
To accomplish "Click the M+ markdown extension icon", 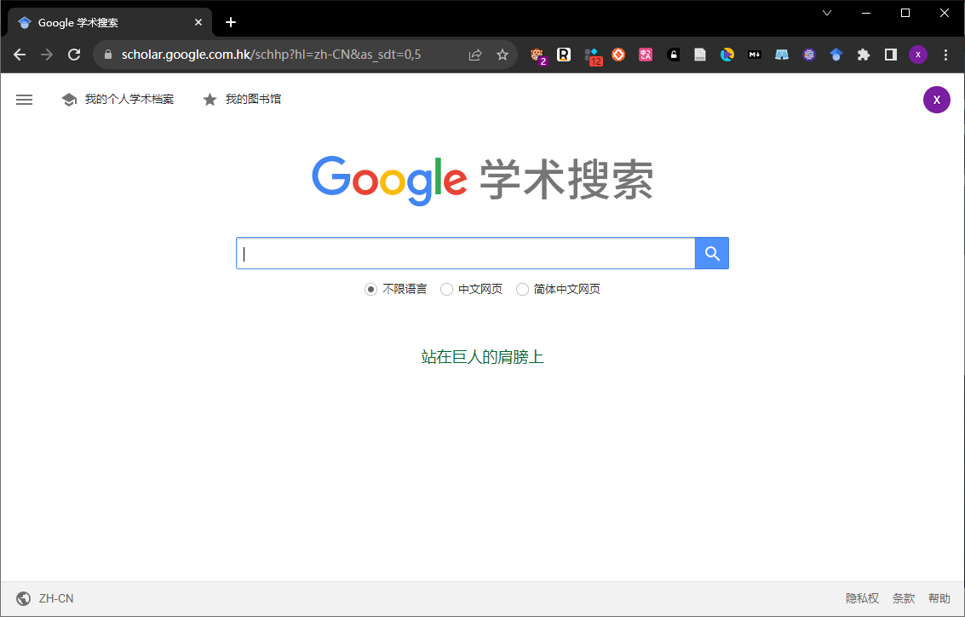I will click(x=754, y=54).
